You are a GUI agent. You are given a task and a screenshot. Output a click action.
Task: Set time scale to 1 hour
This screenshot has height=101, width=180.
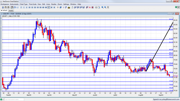click(38, 7)
